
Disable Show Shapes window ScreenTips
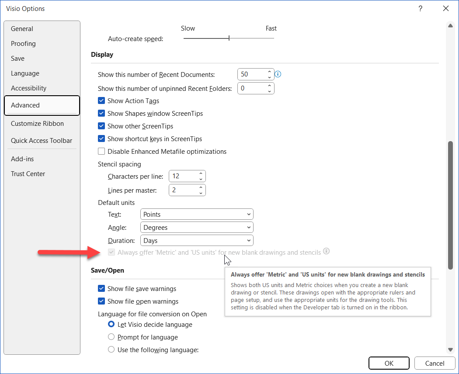point(101,113)
